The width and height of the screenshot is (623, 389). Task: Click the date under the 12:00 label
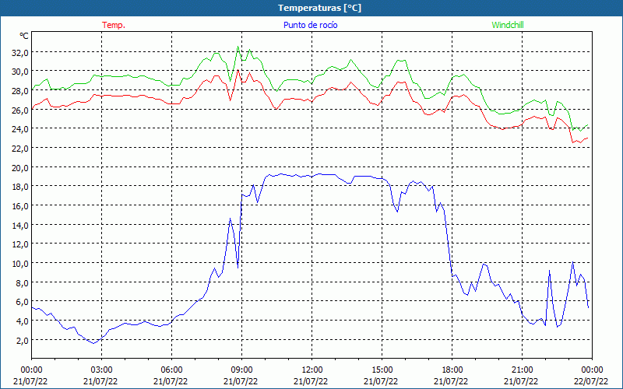tap(311, 381)
